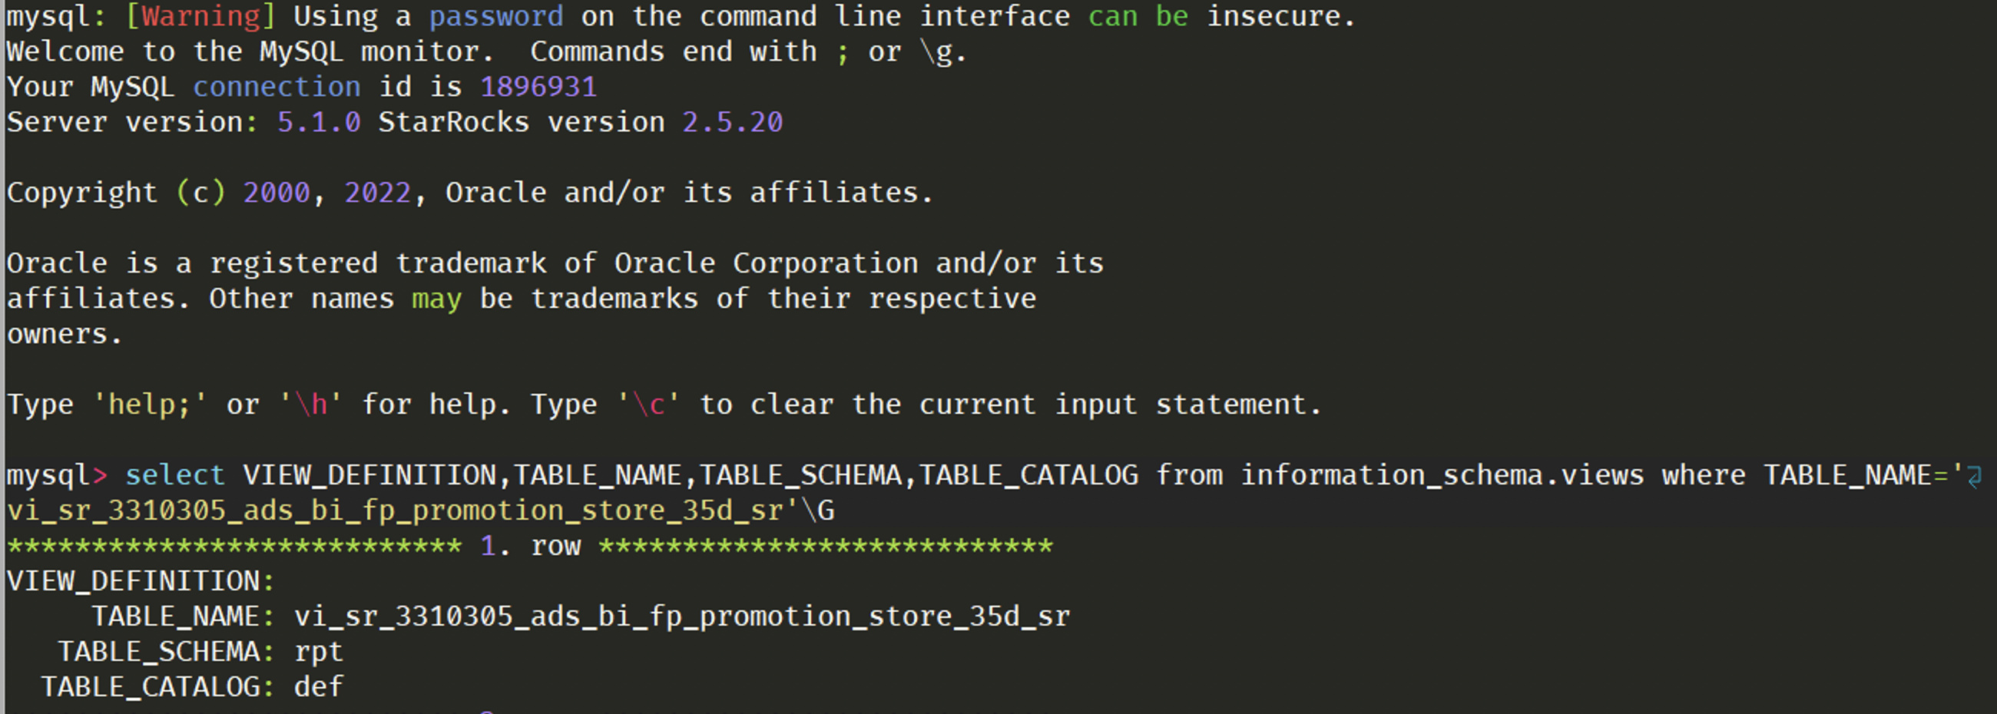Click the TABLE_CATALOG value def

point(319,687)
